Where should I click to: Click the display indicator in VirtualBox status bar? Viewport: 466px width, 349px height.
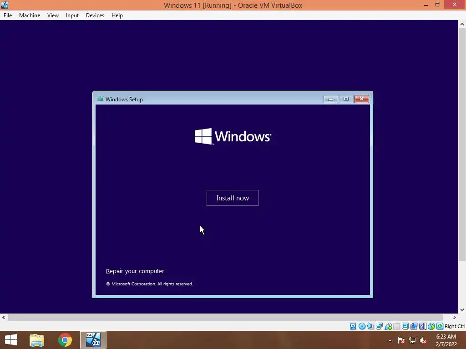point(405,326)
